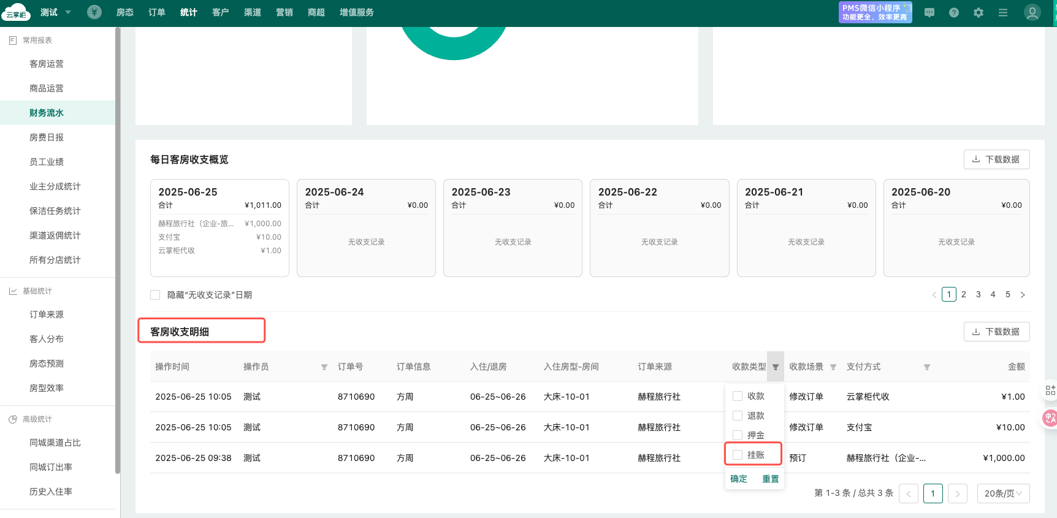Click the ¥1,000.00 amount in 预订 row
Image resolution: width=1057 pixels, height=518 pixels.
click(x=1004, y=458)
